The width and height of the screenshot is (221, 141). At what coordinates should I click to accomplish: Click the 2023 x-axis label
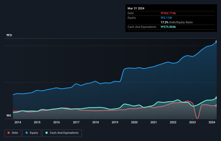192,122
